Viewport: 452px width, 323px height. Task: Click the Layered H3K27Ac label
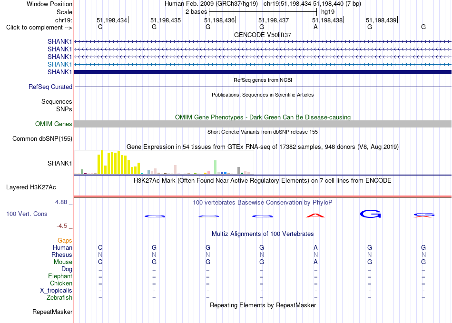point(31,187)
